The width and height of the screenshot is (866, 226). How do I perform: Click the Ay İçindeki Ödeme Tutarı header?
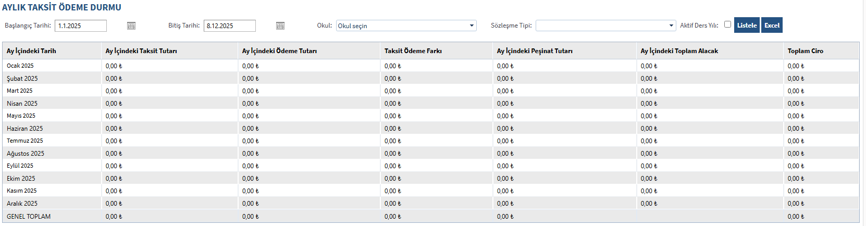[279, 51]
